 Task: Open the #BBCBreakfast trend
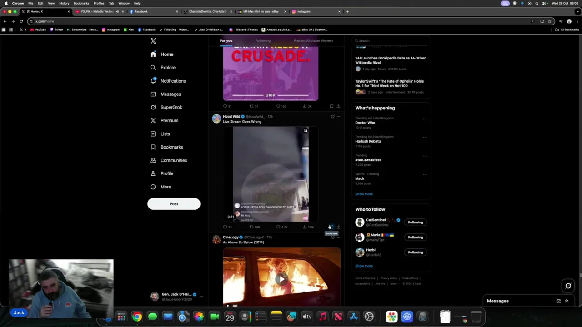coord(368,160)
